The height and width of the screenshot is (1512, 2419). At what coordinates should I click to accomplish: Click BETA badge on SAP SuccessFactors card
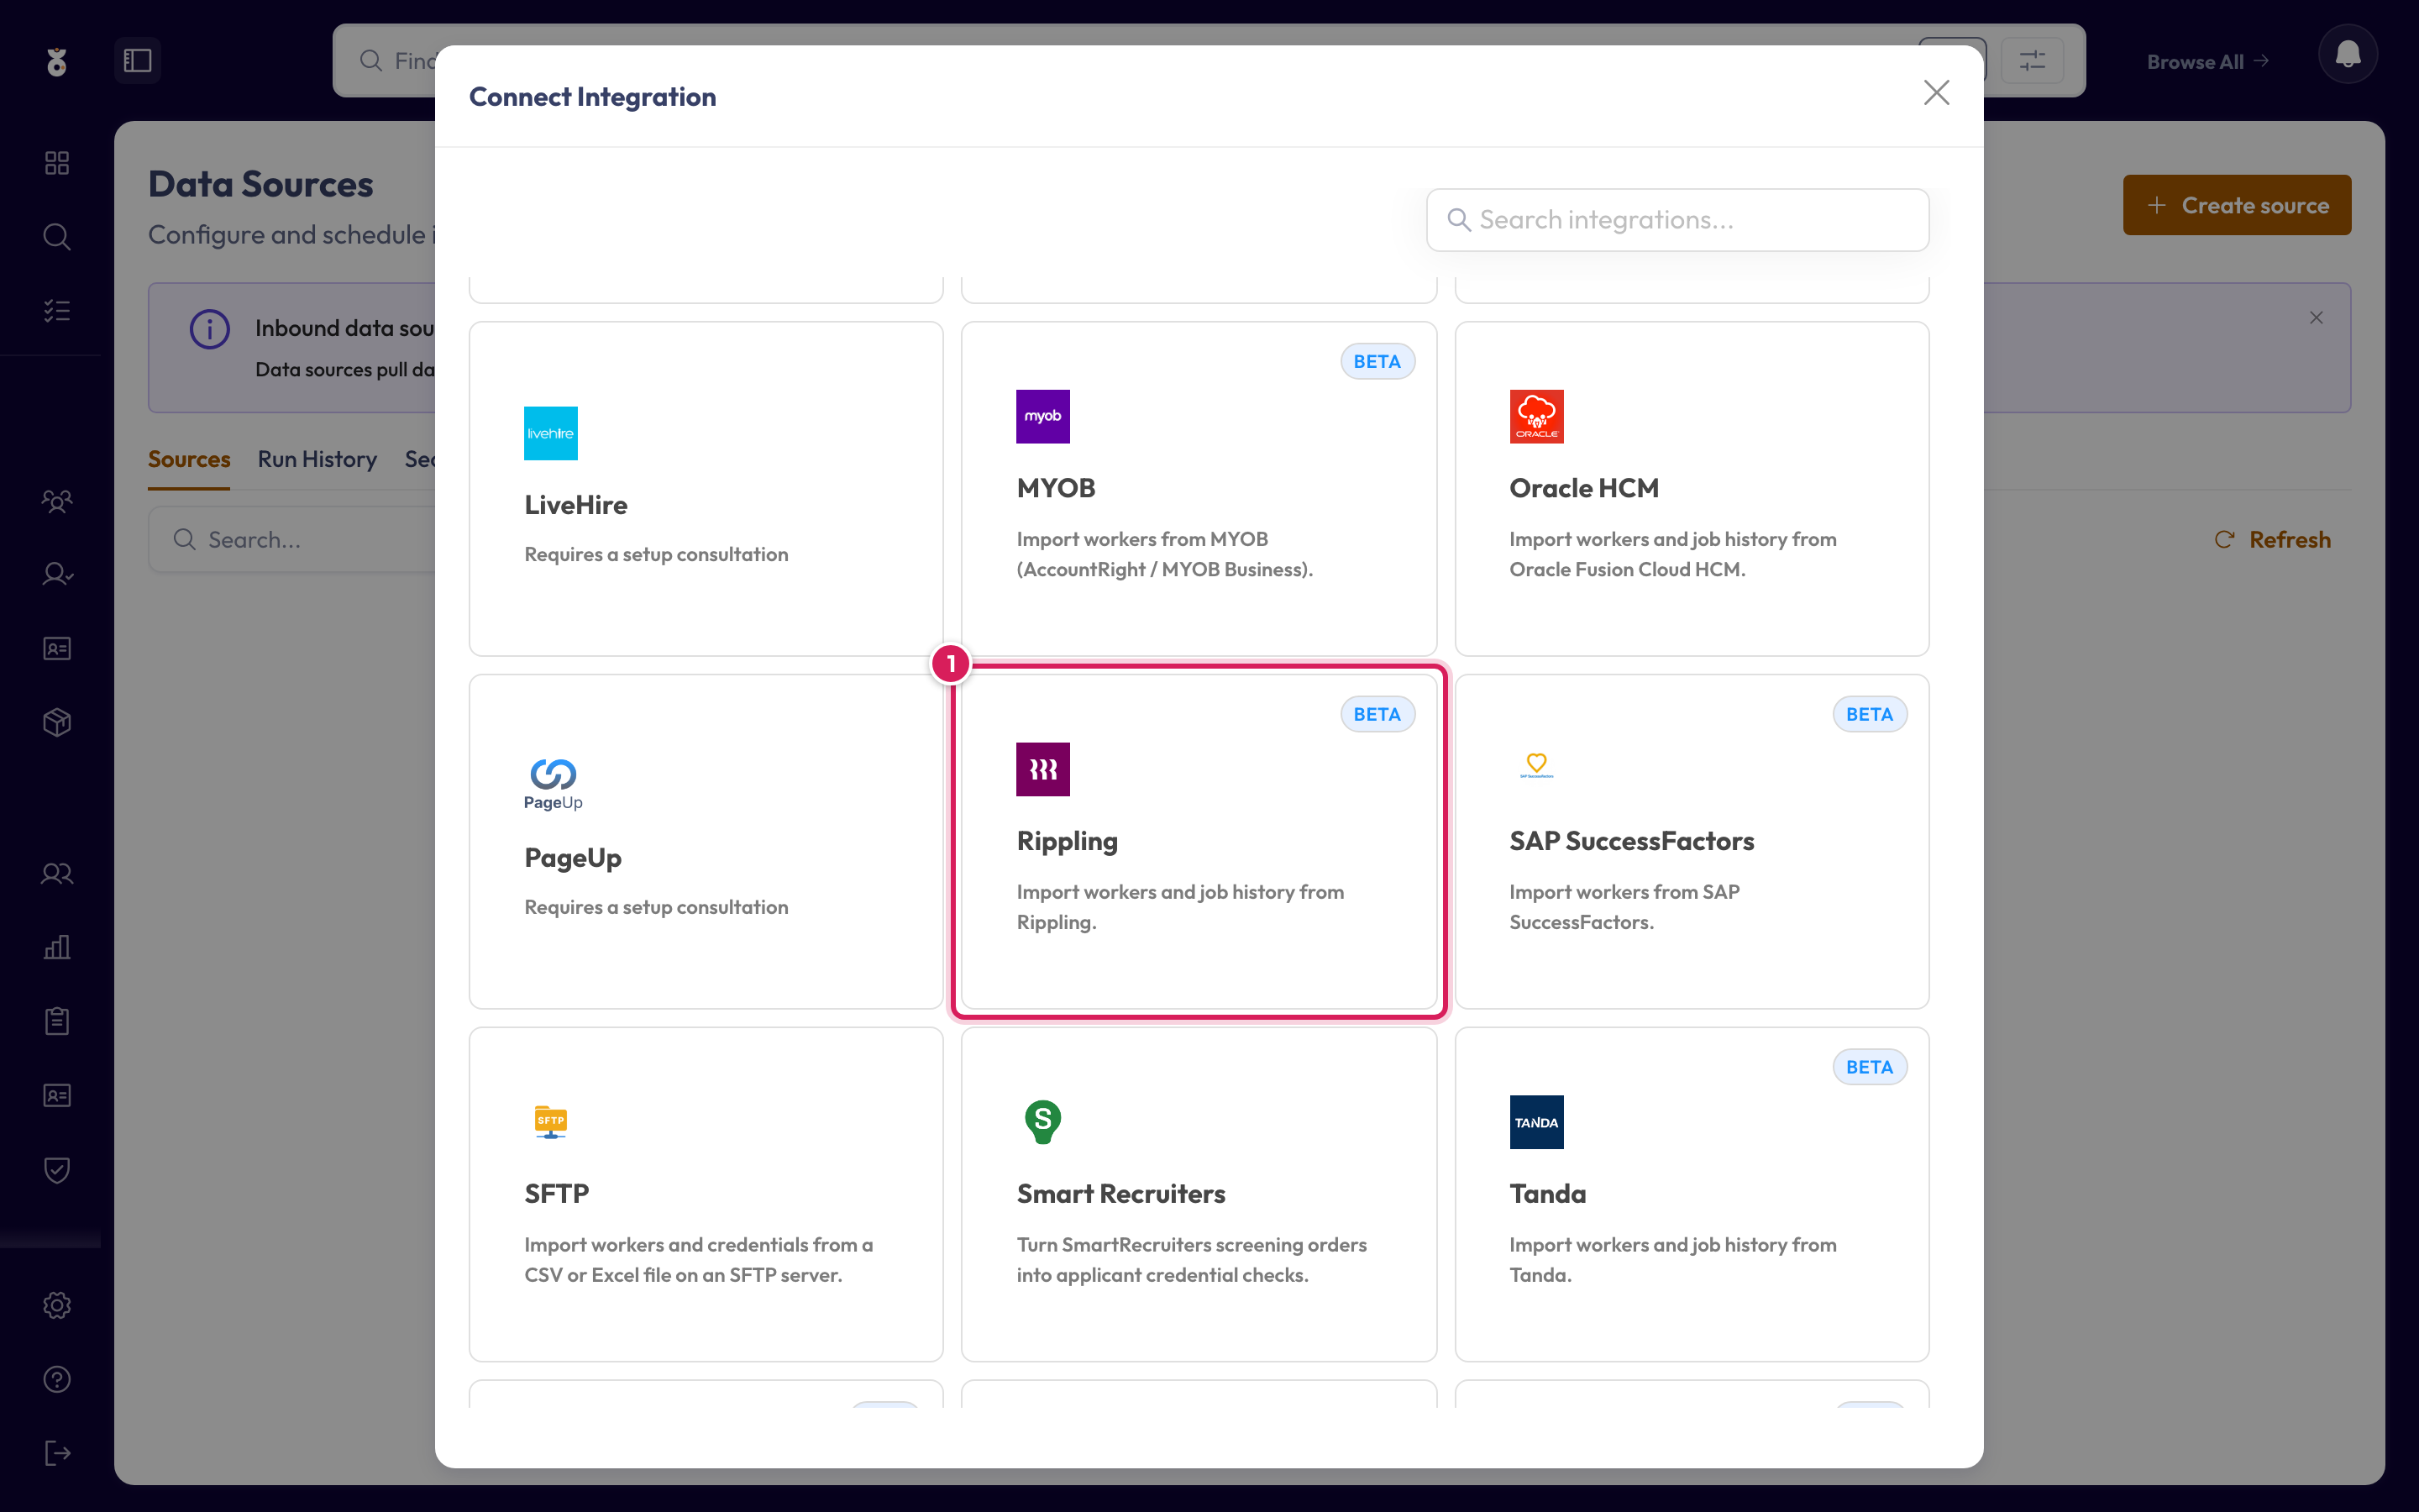[x=1869, y=714]
